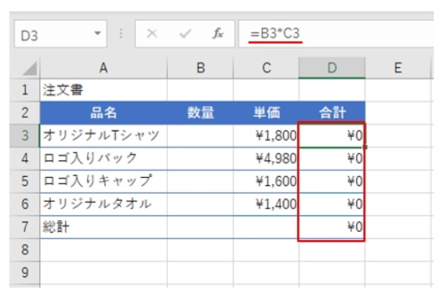Select column C header
The image size is (439, 299).
click(266, 67)
